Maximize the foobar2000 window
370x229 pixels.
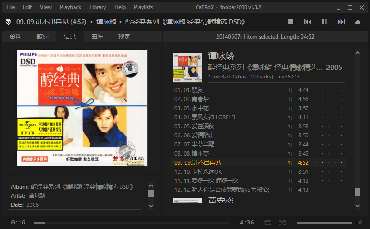pos(350,8)
